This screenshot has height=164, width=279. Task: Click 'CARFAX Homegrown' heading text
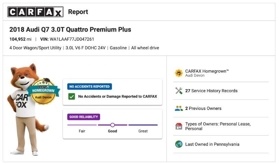(207, 71)
